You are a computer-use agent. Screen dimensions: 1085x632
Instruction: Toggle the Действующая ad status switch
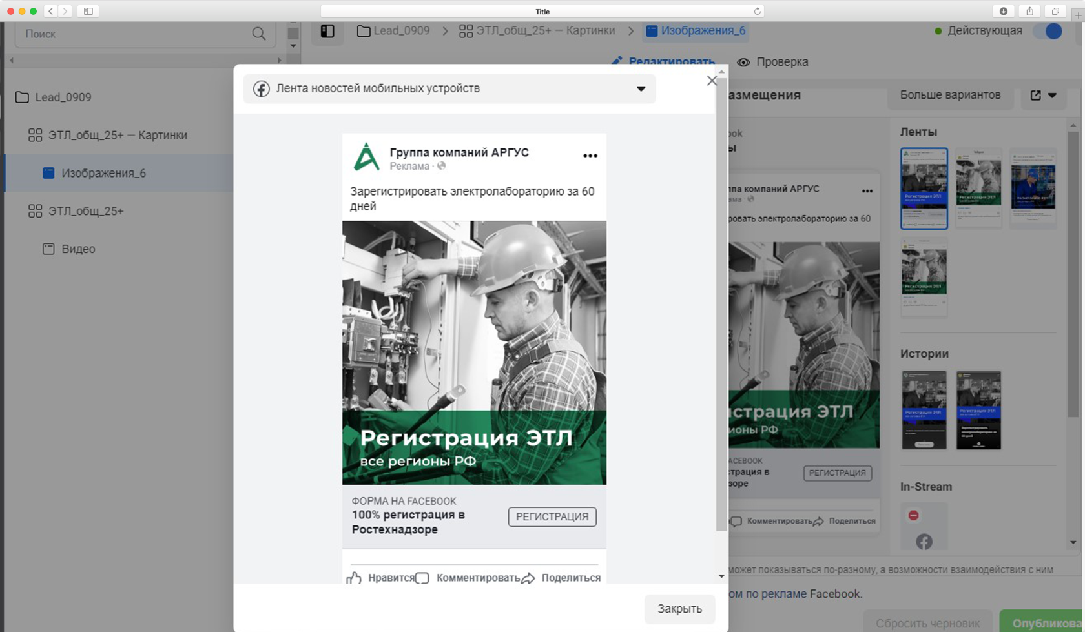[x=1048, y=31]
